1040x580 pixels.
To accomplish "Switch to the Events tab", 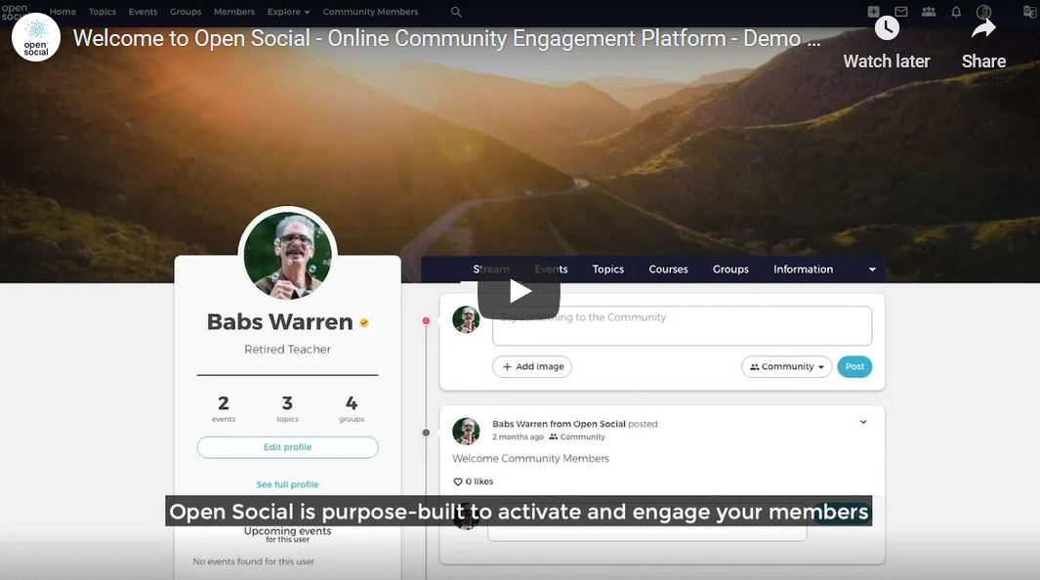I will 551,269.
